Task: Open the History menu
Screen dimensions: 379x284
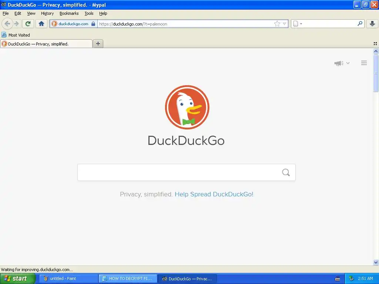Action: [47, 13]
